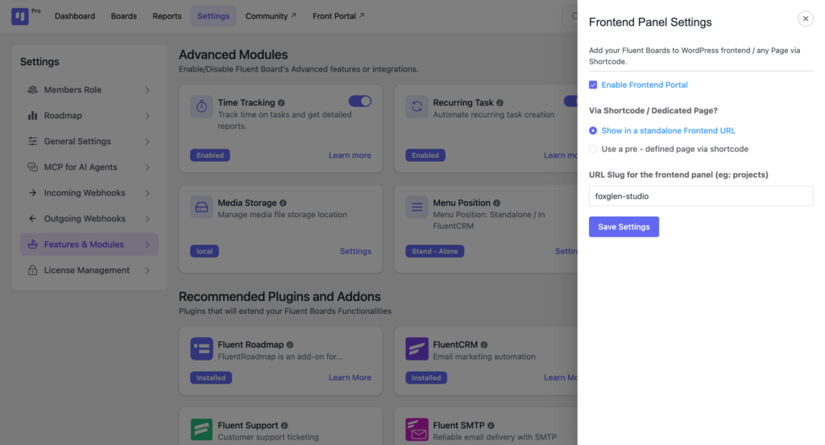825x445 pixels.
Task: Click info icon next to Fluent SMTP
Action: pyautogui.click(x=491, y=426)
